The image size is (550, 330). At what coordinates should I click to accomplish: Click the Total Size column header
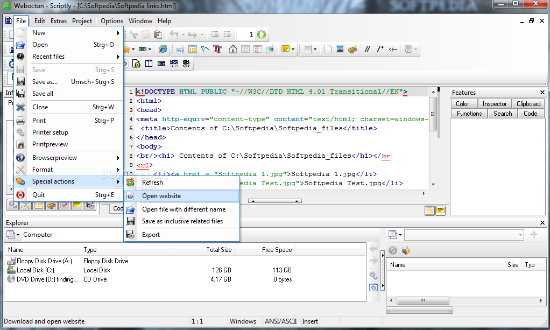coord(204,250)
